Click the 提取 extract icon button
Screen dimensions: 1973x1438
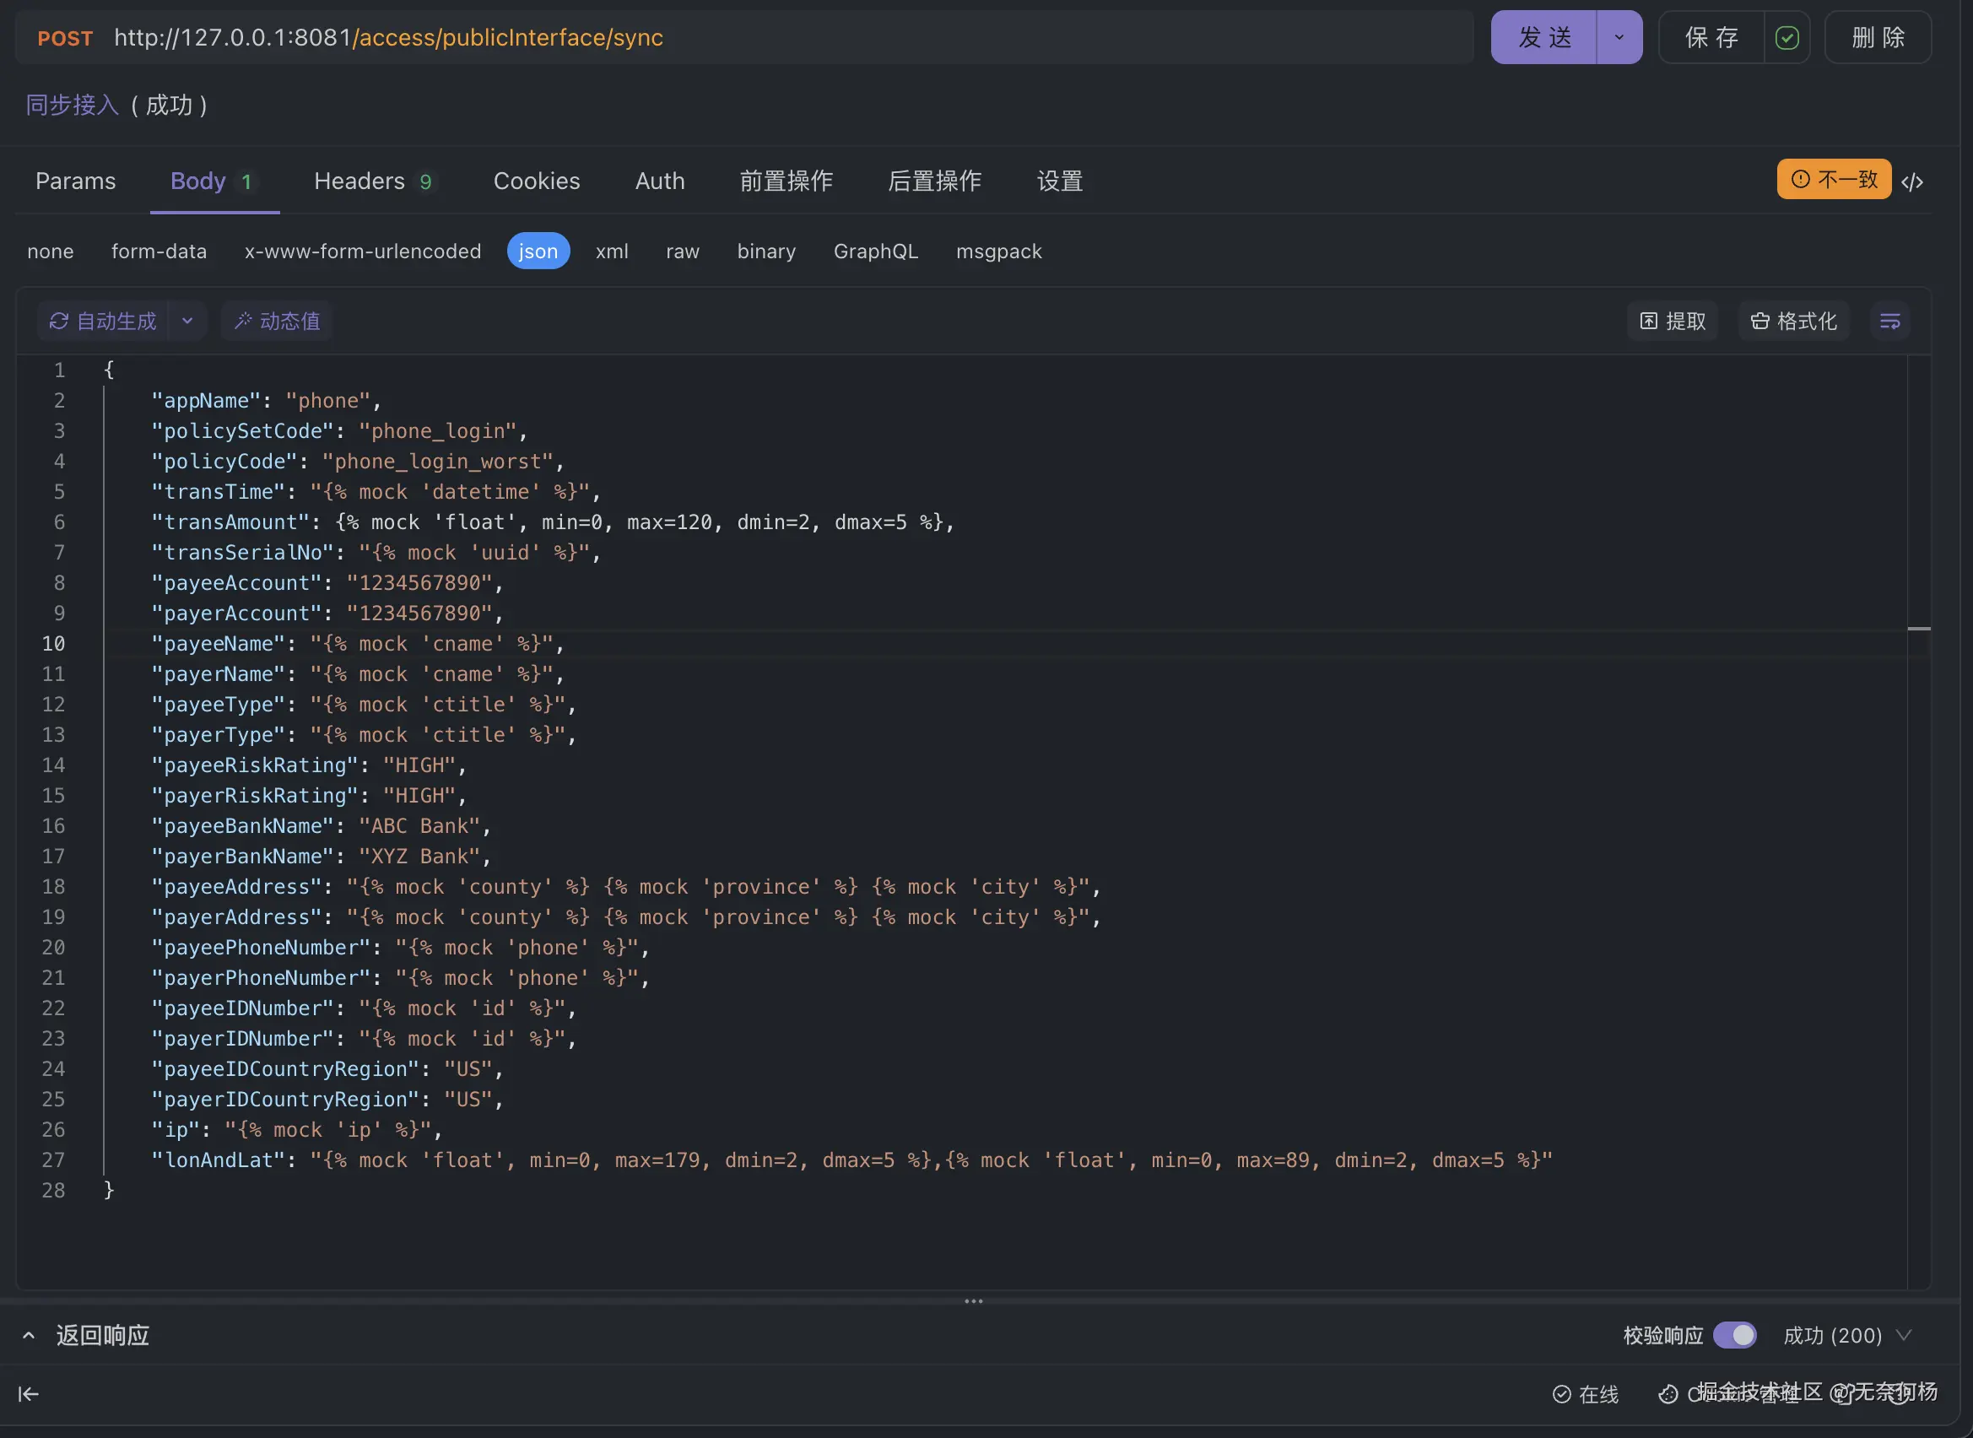coord(1673,322)
